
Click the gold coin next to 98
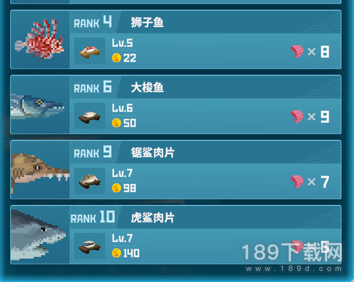coord(117,188)
